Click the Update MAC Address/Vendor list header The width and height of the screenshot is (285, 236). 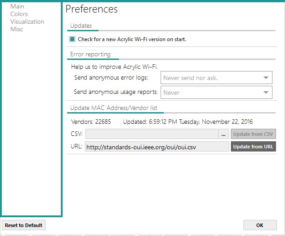(x=114, y=108)
